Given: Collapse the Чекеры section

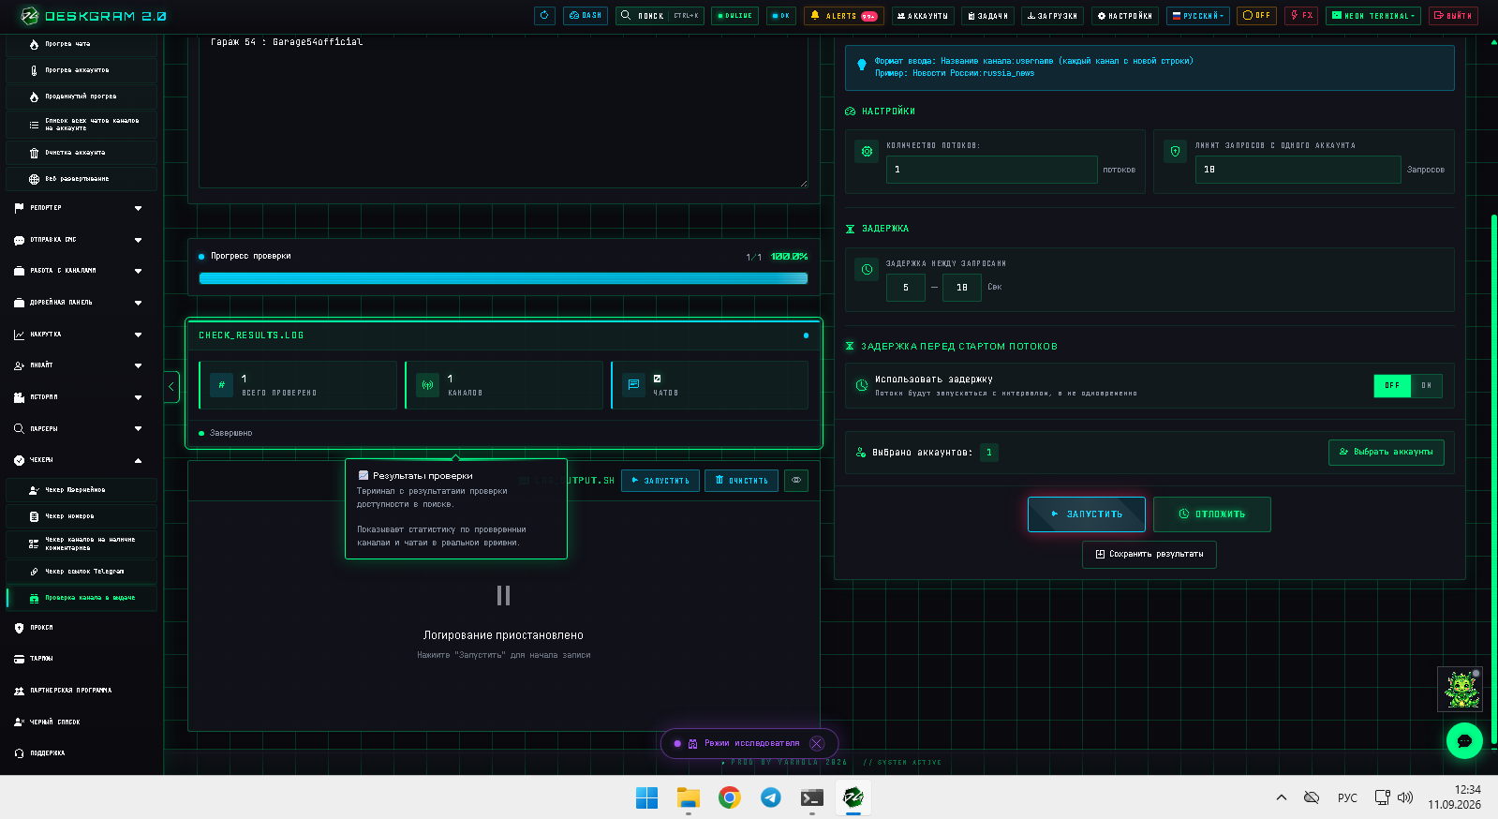Looking at the screenshot, I should (81, 460).
